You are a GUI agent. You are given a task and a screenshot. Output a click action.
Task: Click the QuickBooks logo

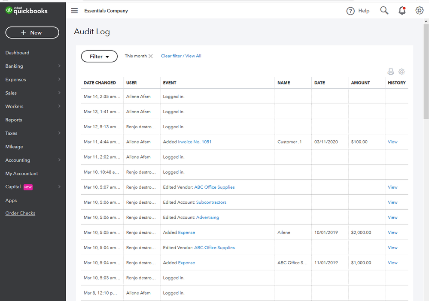coord(27,10)
